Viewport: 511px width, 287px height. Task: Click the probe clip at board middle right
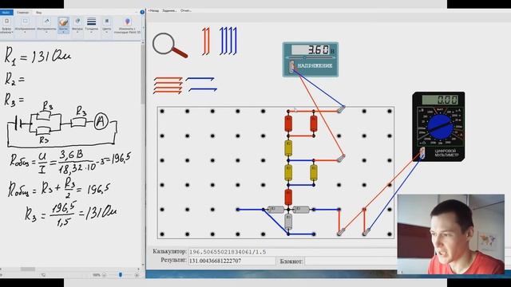(341, 159)
